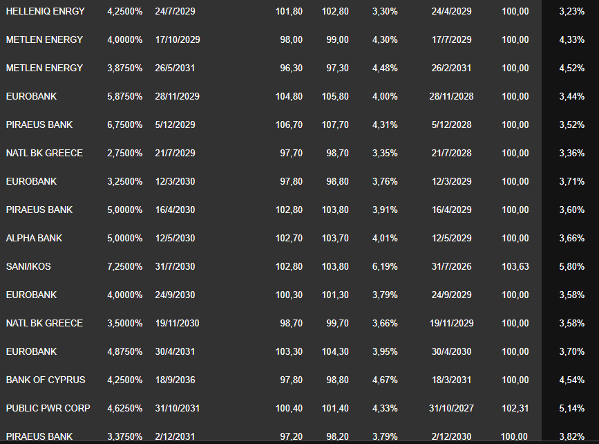Viewport: 599px width, 444px height.
Task: Click the 3,44% yield value
Action: [572, 96]
